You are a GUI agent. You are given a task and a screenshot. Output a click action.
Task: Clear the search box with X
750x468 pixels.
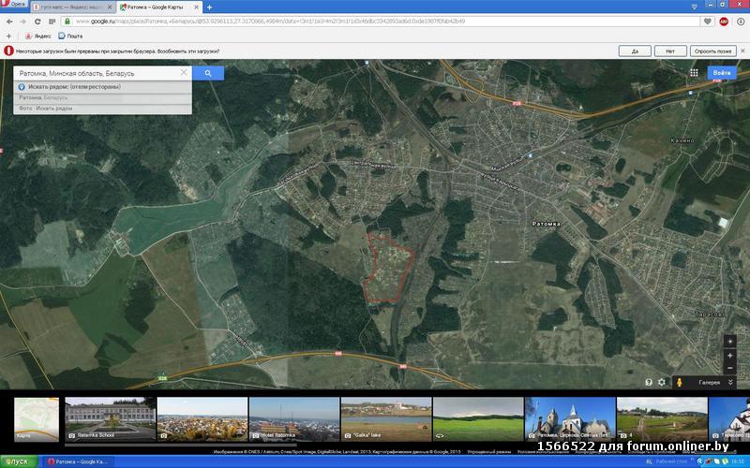coord(184,73)
